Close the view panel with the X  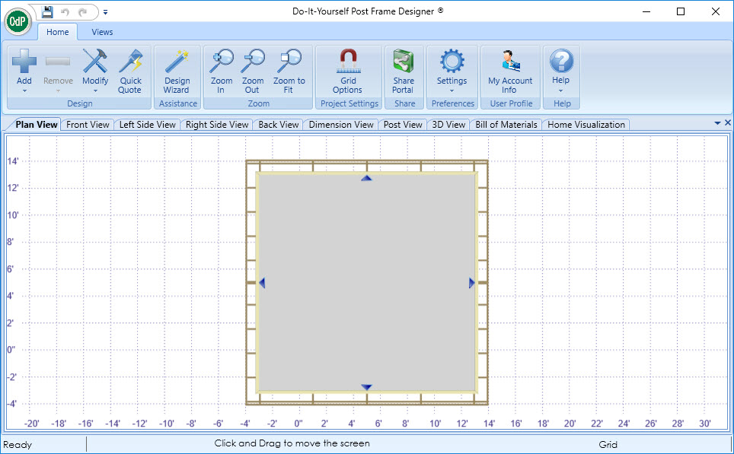click(727, 122)
